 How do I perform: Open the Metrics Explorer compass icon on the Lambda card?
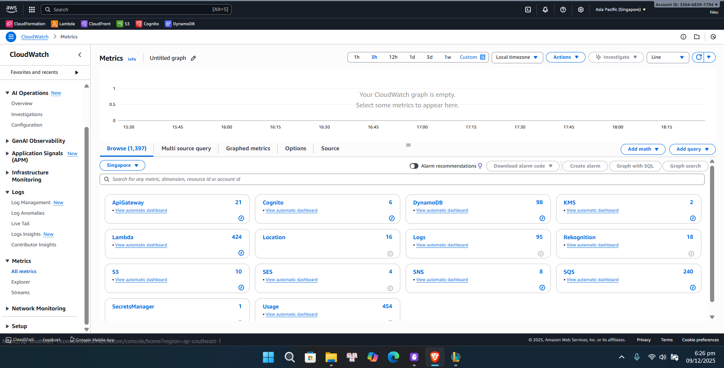[x=241, y=253]
